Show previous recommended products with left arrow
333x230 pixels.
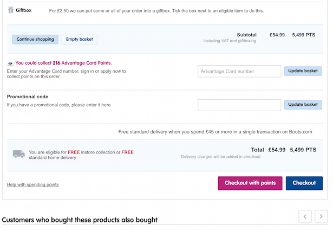click(x=305, y=216)
